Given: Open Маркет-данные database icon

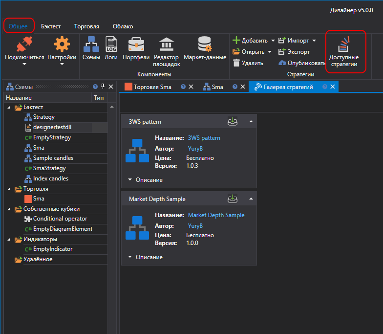Looking at the screenshot, I should 205,44.
